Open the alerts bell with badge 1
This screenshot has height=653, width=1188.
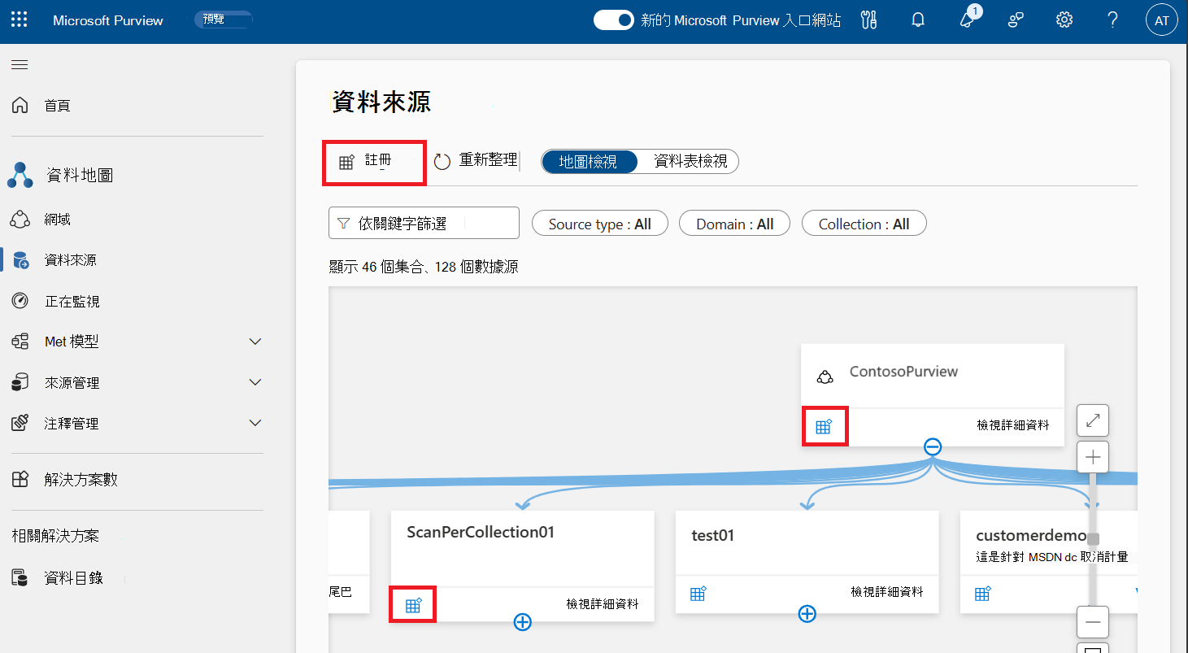pyautogui.click(x=968, y=20)
